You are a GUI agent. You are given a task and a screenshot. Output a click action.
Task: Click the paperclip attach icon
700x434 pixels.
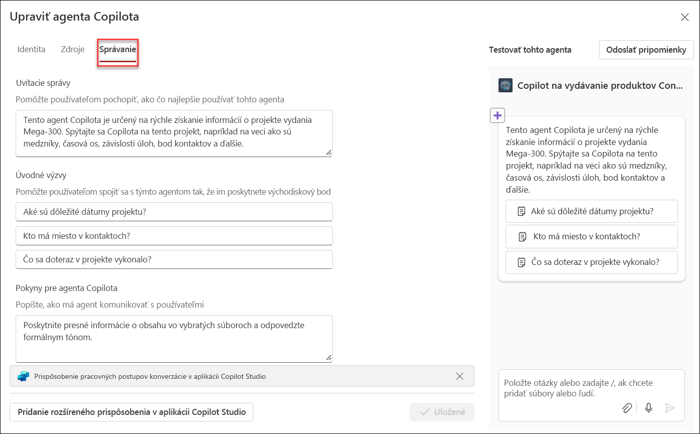point(627,408)
